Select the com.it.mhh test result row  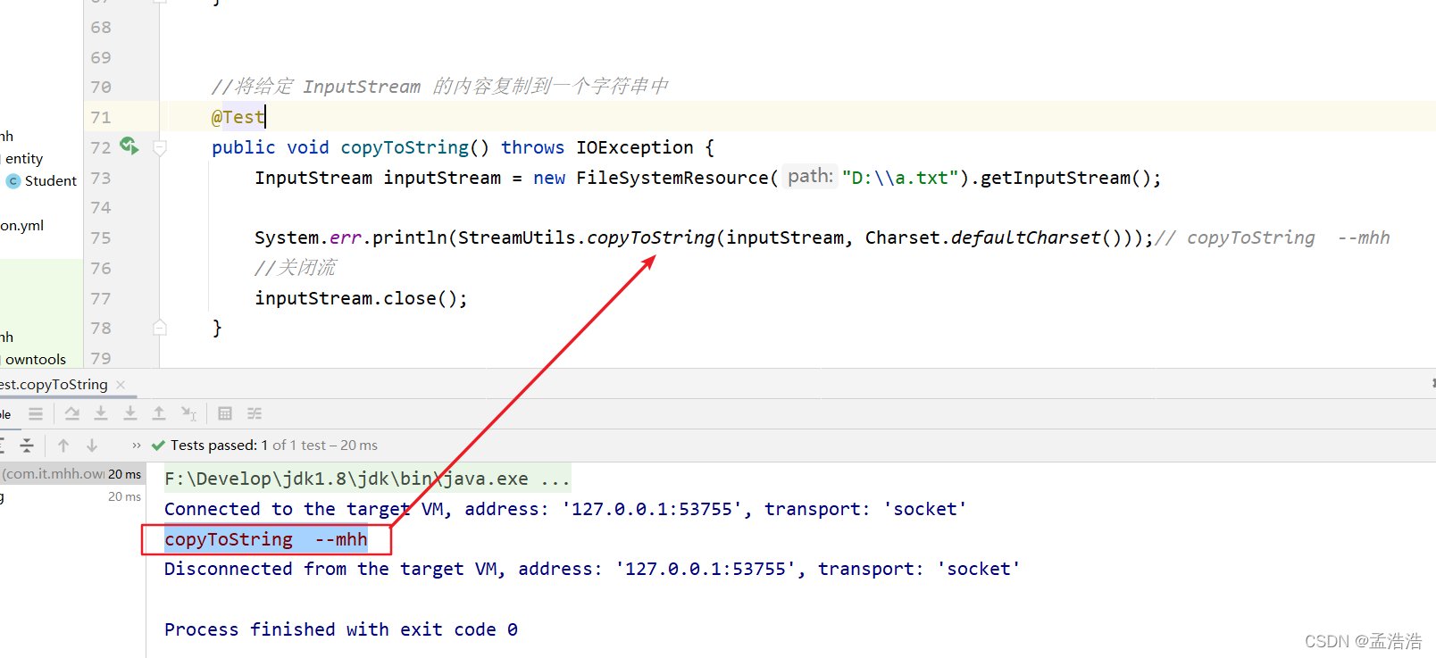point(71,474)
